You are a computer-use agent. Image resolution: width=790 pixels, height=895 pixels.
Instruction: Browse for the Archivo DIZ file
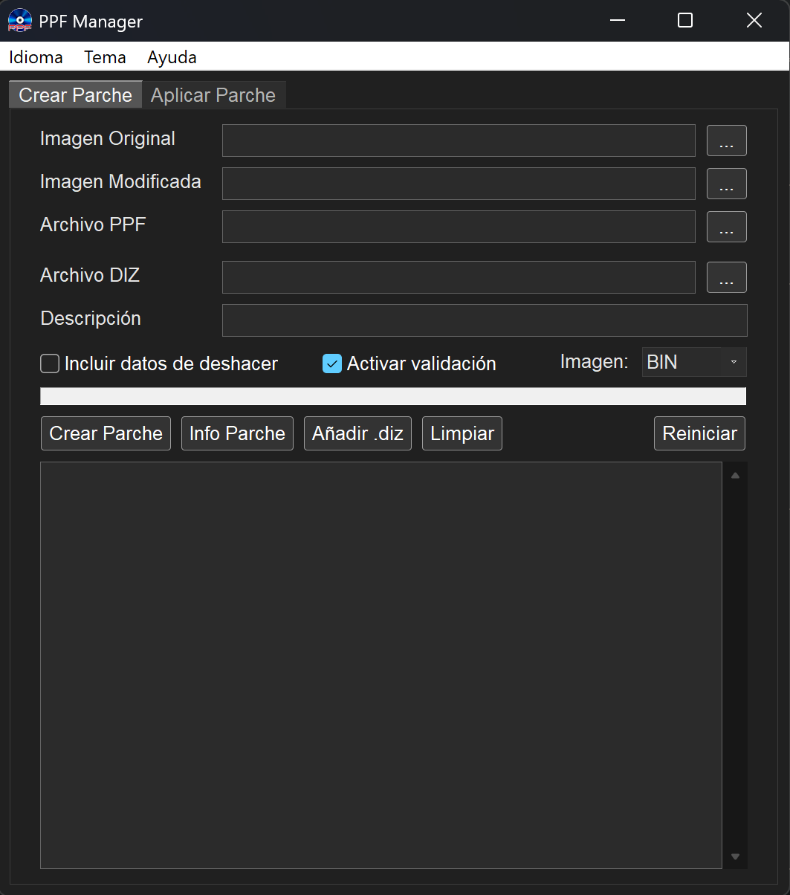pyautogui.click(x=727, y=277)
